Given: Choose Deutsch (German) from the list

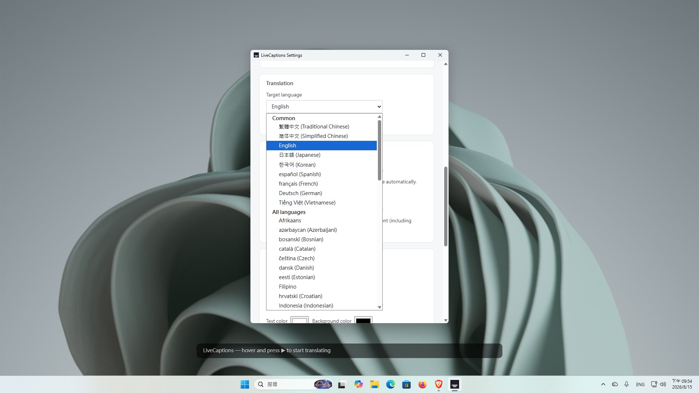Looking at the screenshot, I should (321, 193).
